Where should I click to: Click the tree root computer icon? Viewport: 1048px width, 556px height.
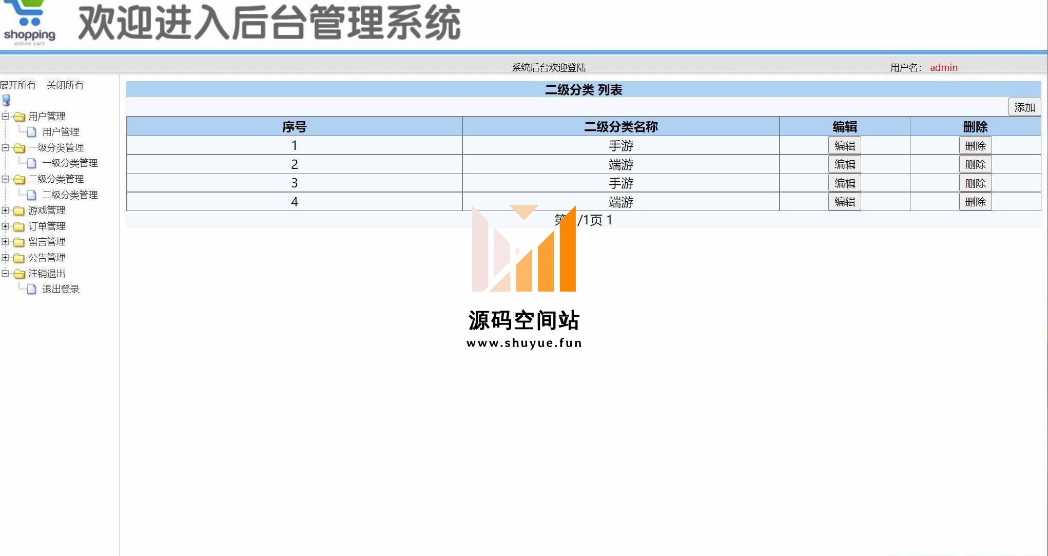point(6,100)
